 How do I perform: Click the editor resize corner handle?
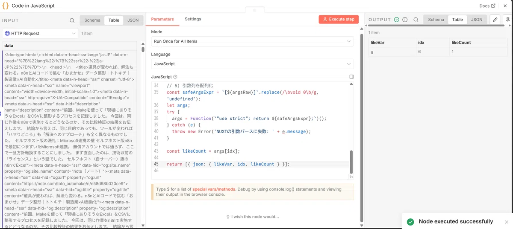351,177
